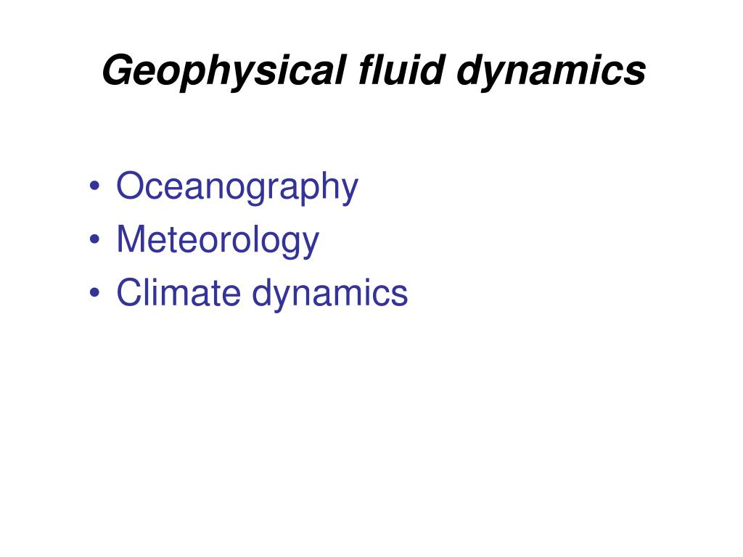Click the empty slide area below the bullets

[x=371, y=426]
